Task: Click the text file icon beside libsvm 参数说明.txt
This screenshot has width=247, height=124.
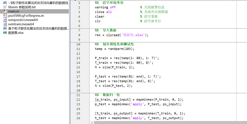Action: (5, 7)
